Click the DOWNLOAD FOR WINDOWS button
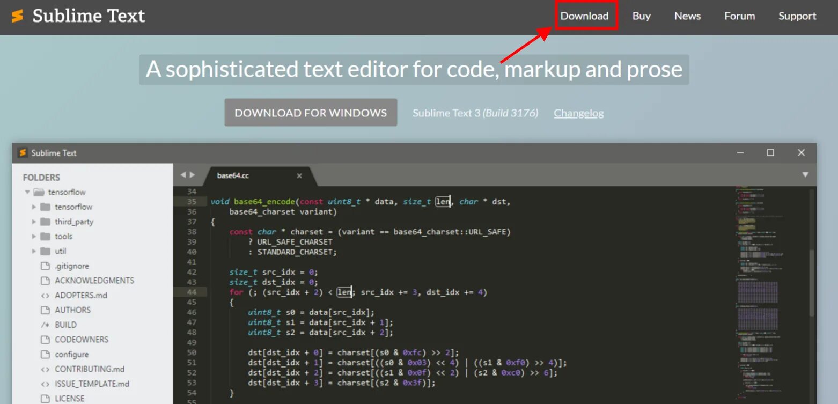The height and width of the screenshot is (404, 838). (x=311, y=113)
